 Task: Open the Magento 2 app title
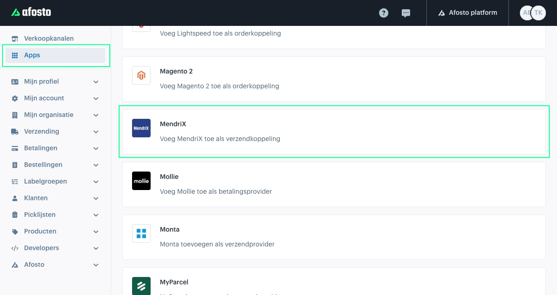[176, 71]
